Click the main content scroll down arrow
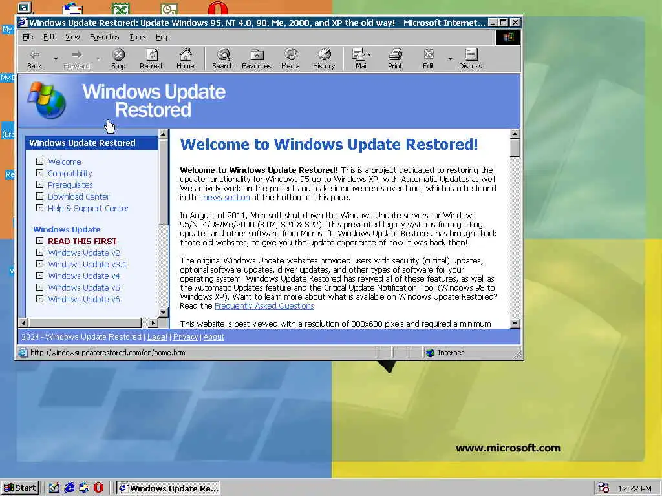The image size is (662, 496). [515, 324]
